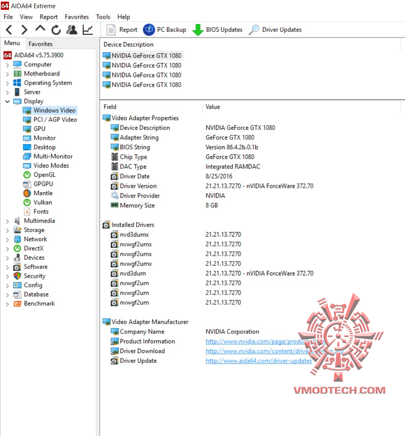Expand the Motherboard tree node
This screenshot has height=436, width=405.
click(7, 74)
